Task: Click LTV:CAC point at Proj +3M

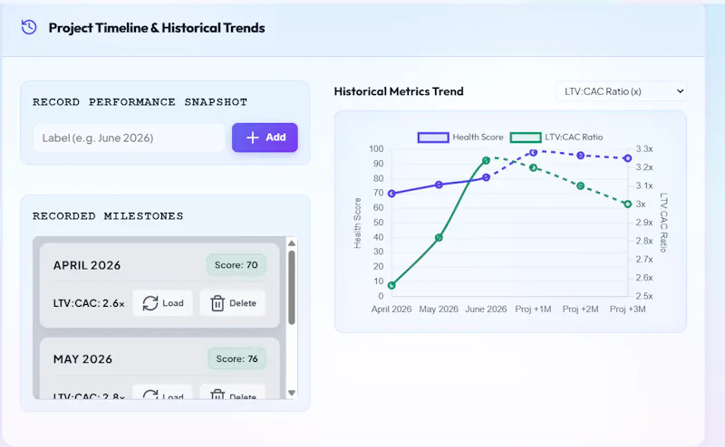Action: tap(627, 204)
